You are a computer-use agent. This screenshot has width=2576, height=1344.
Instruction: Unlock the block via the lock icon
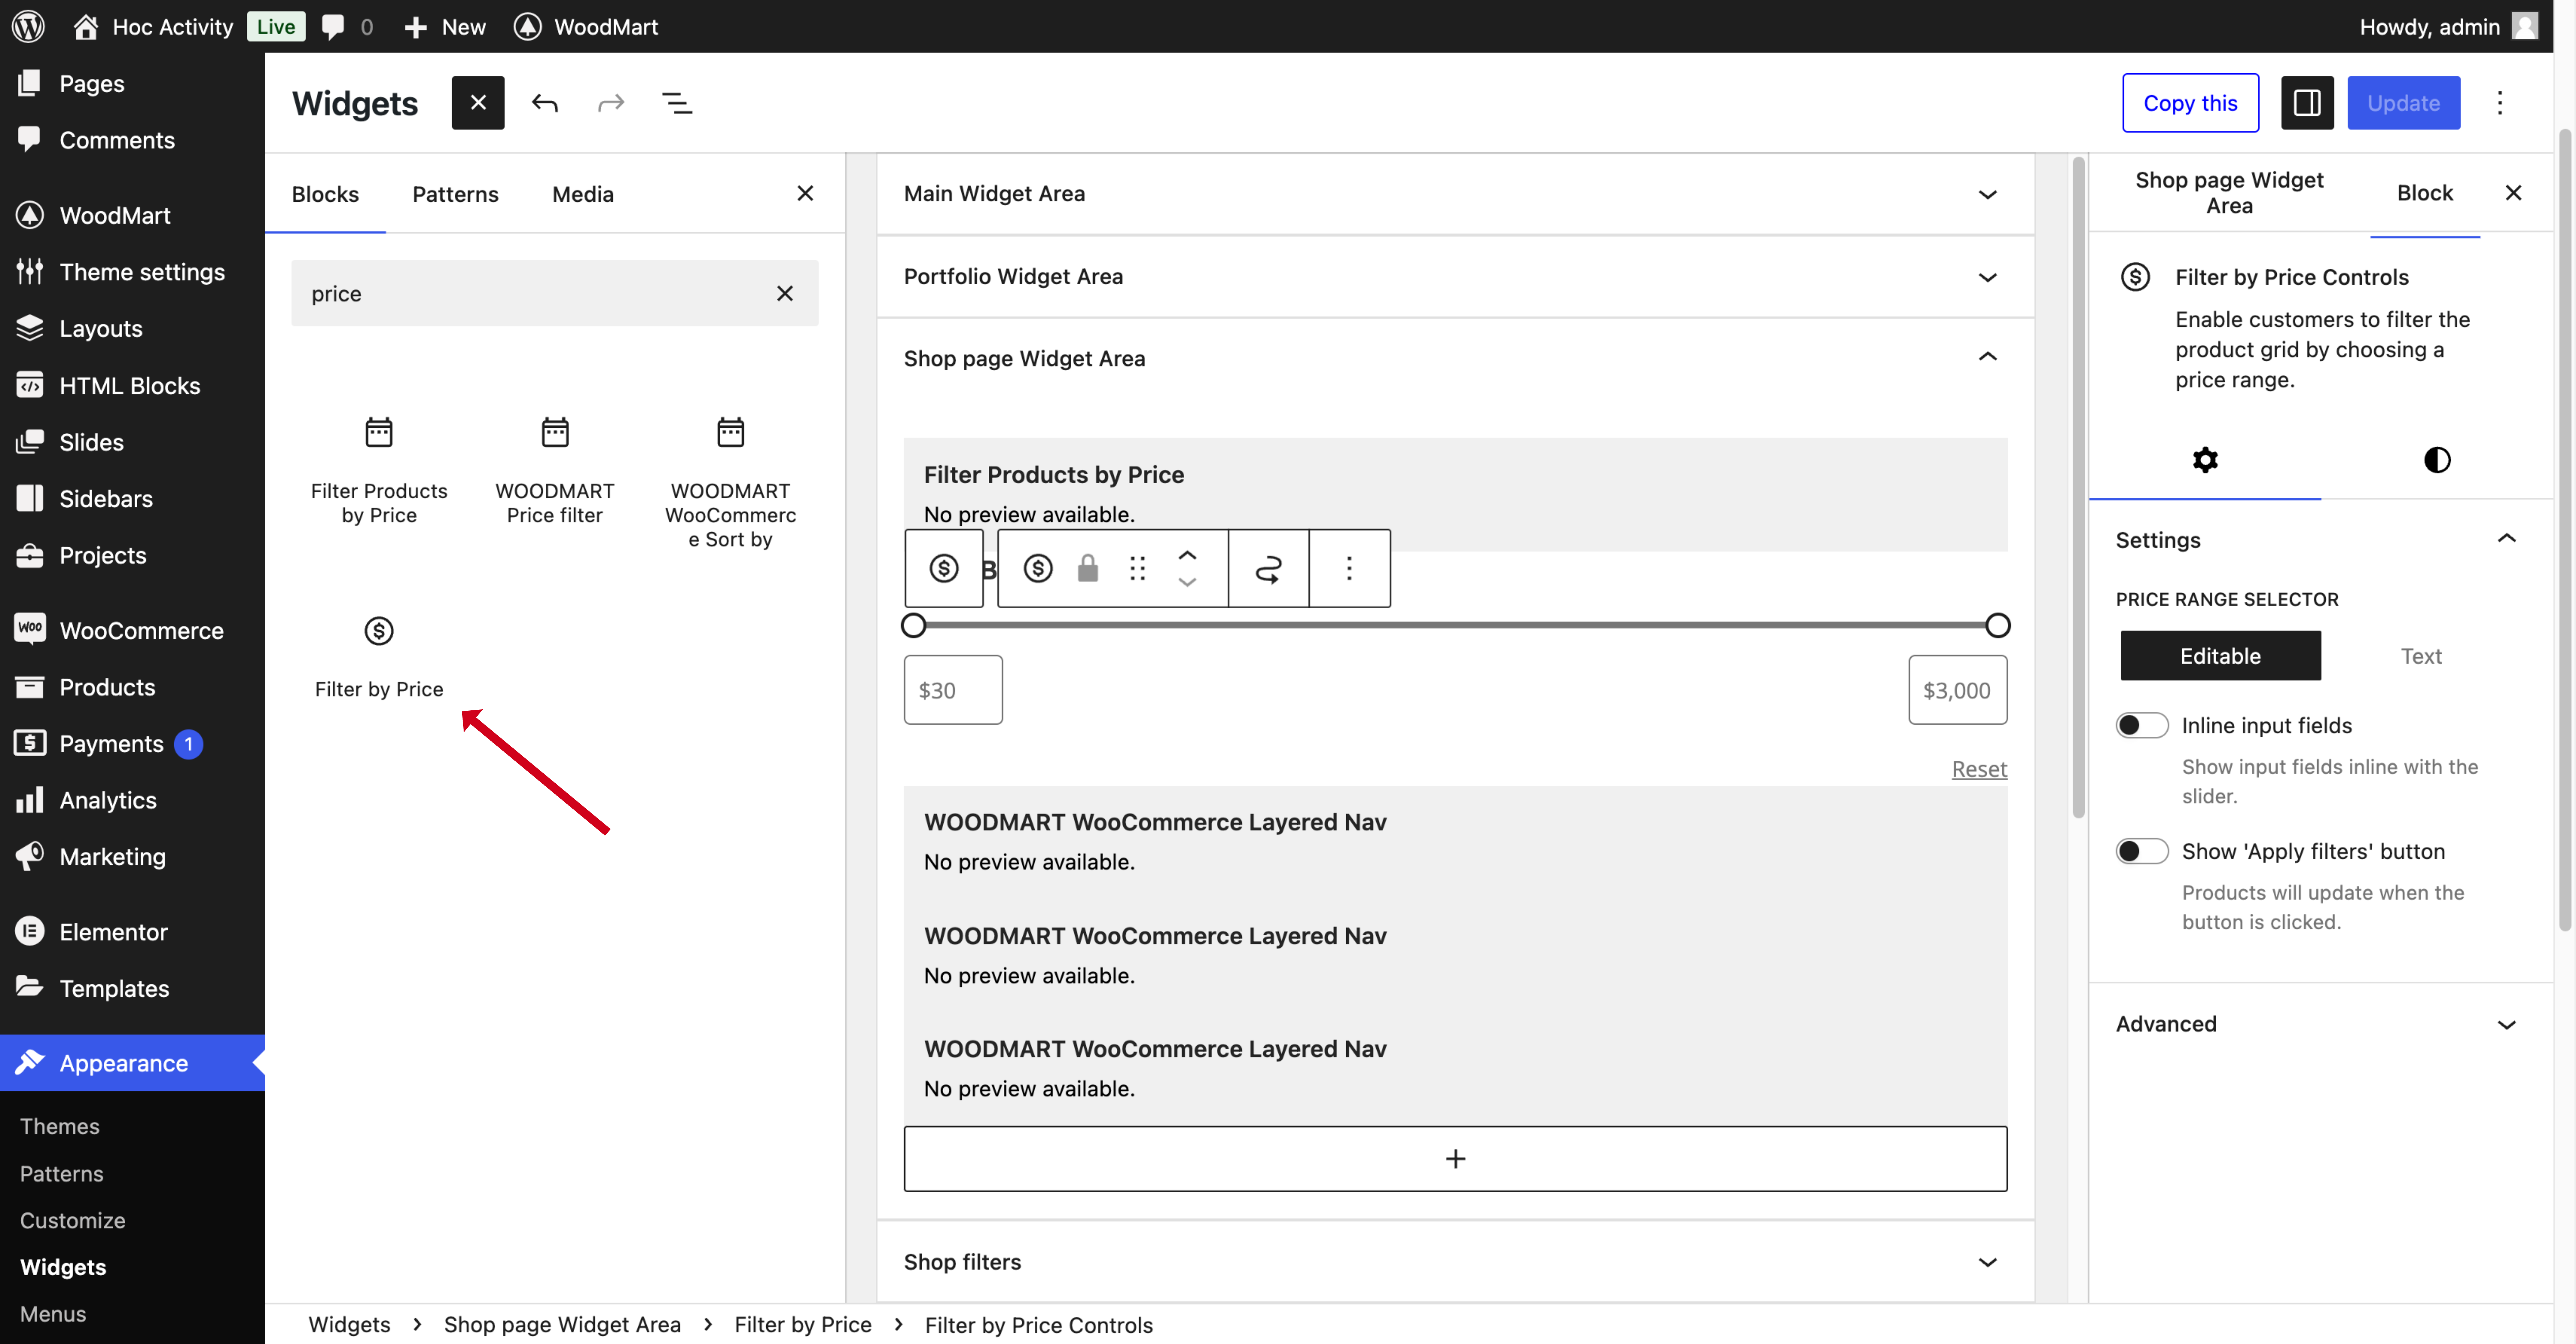pyautogui.click(x=1088, y=569)
